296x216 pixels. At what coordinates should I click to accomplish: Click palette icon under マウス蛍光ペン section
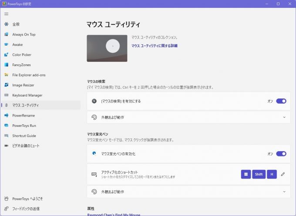tap(94, 192)
